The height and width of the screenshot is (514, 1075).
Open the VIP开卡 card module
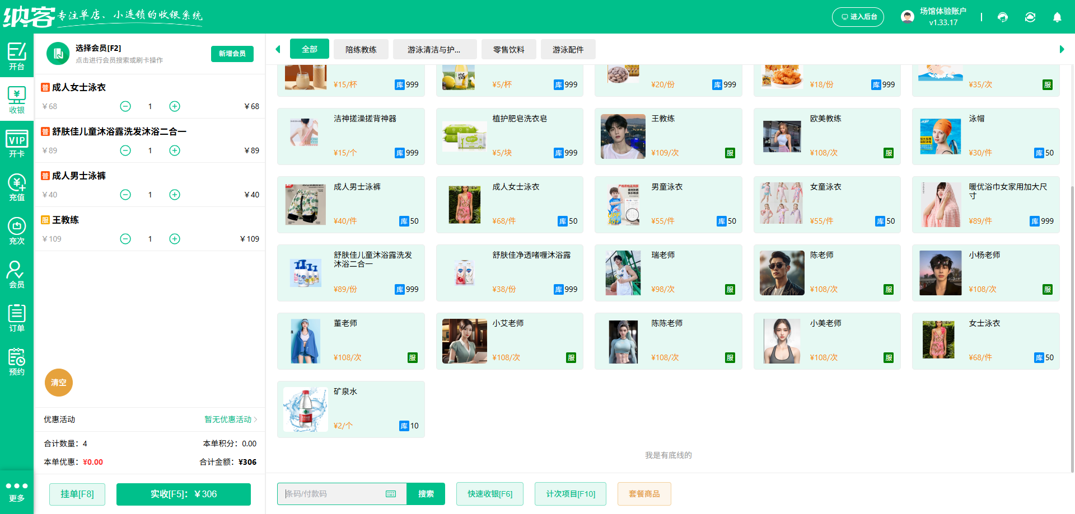[x=17, y=143]
